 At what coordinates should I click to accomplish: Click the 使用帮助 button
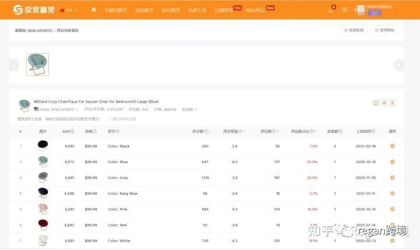point(385,30)
